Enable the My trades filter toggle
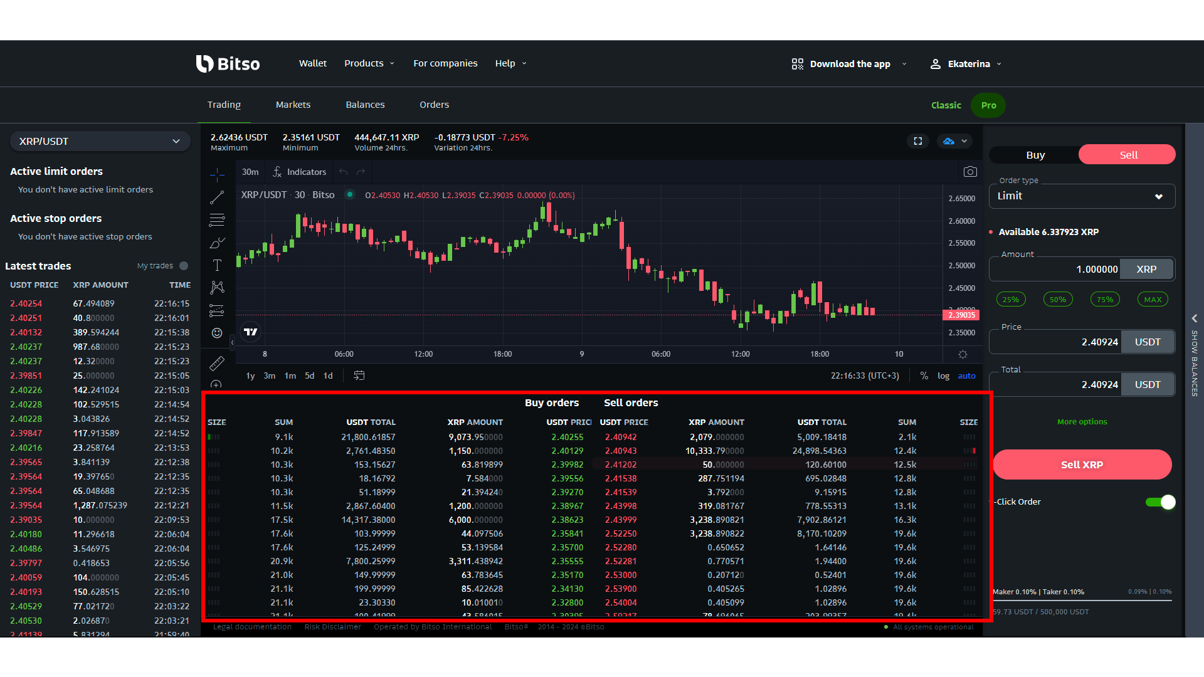Viewport: 1204px width, 677px height. coord(182,266)
